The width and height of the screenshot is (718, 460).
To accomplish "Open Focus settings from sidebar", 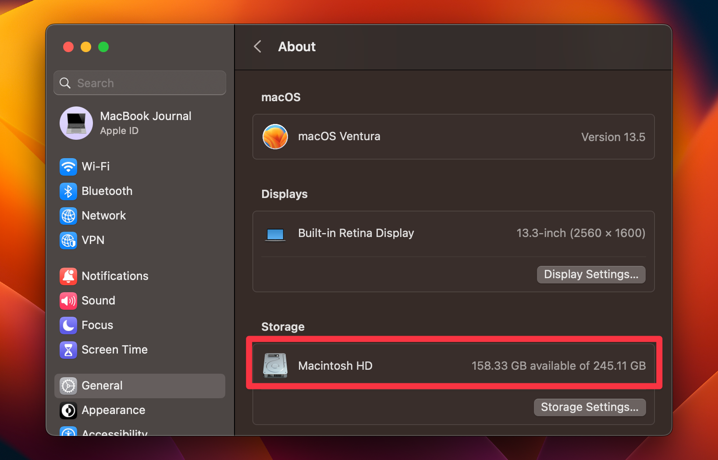I will (x=97, y=325).
